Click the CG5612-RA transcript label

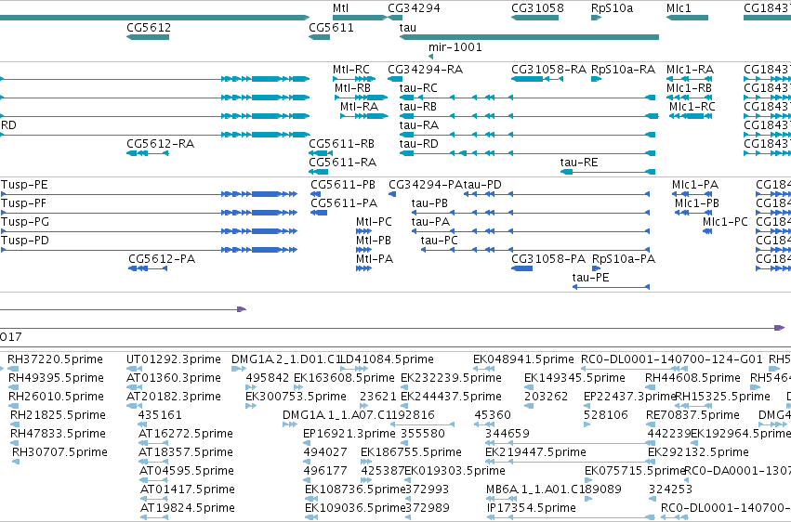click(161, 144)
